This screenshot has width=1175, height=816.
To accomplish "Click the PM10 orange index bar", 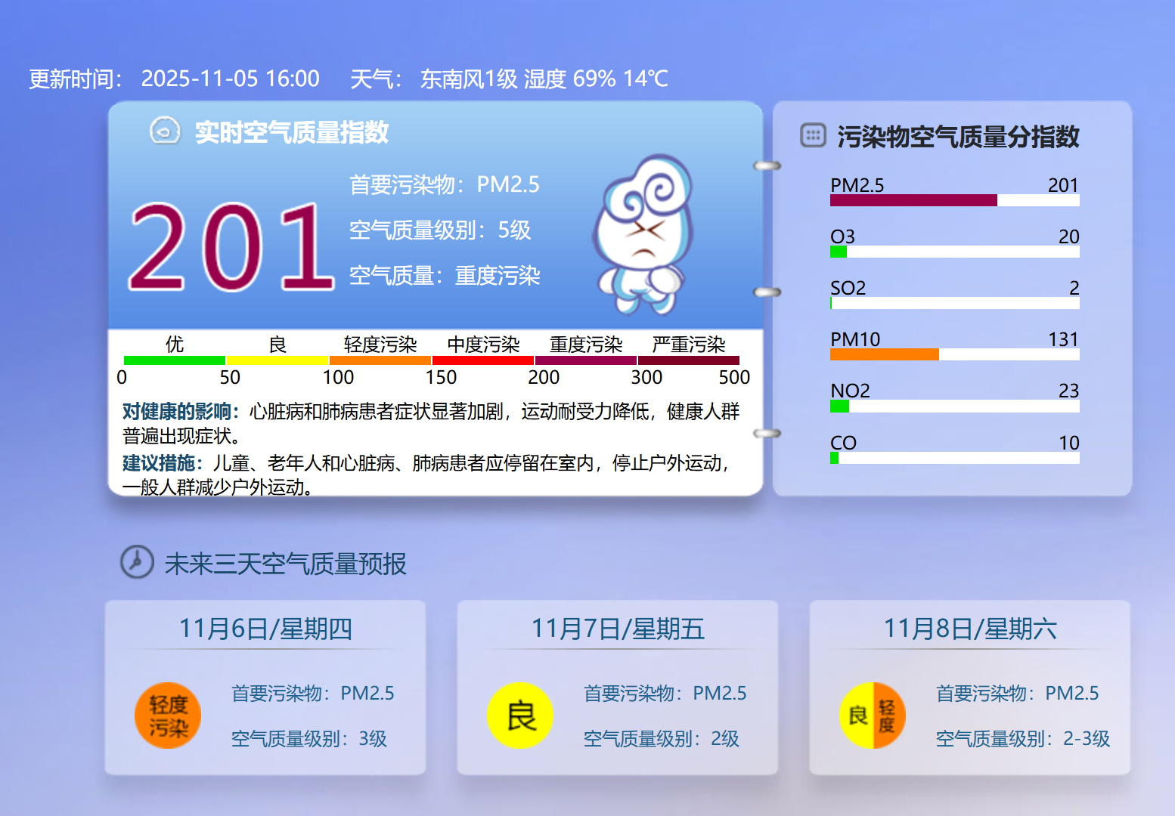I will coord(885,354).
